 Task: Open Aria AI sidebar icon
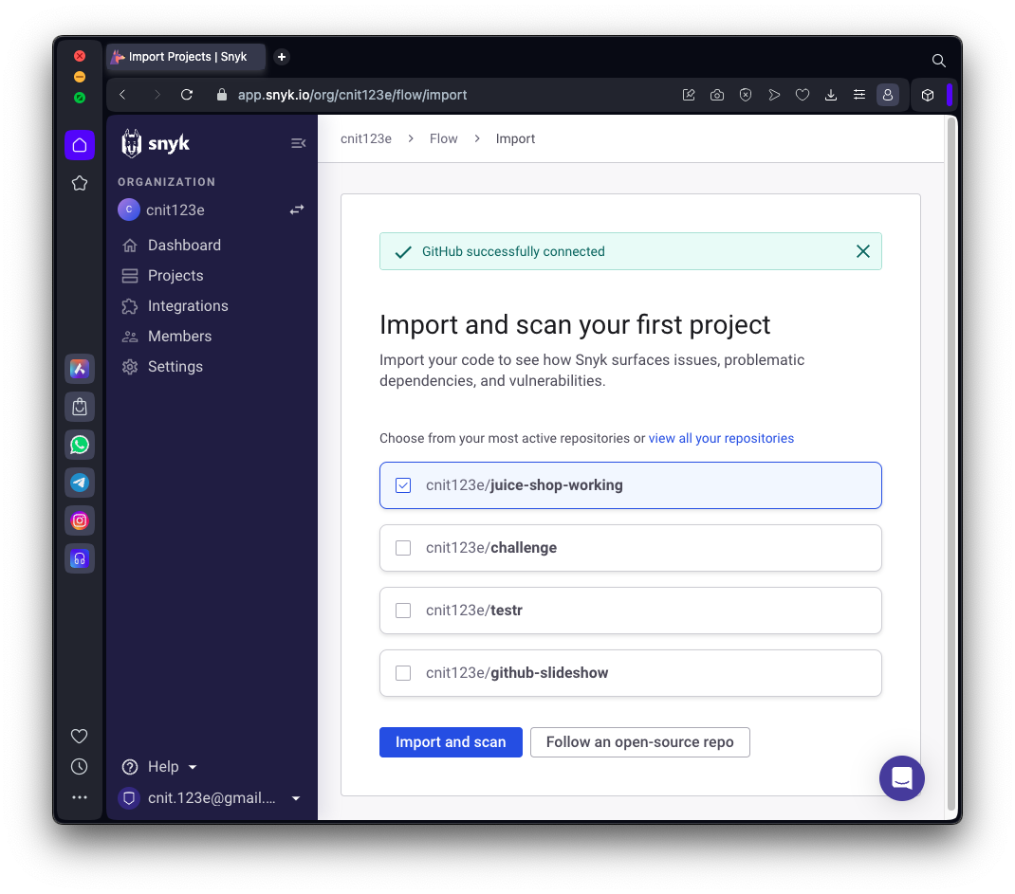click(80, 370)
